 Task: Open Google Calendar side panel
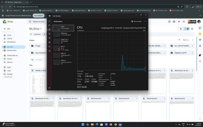[200, 28]
